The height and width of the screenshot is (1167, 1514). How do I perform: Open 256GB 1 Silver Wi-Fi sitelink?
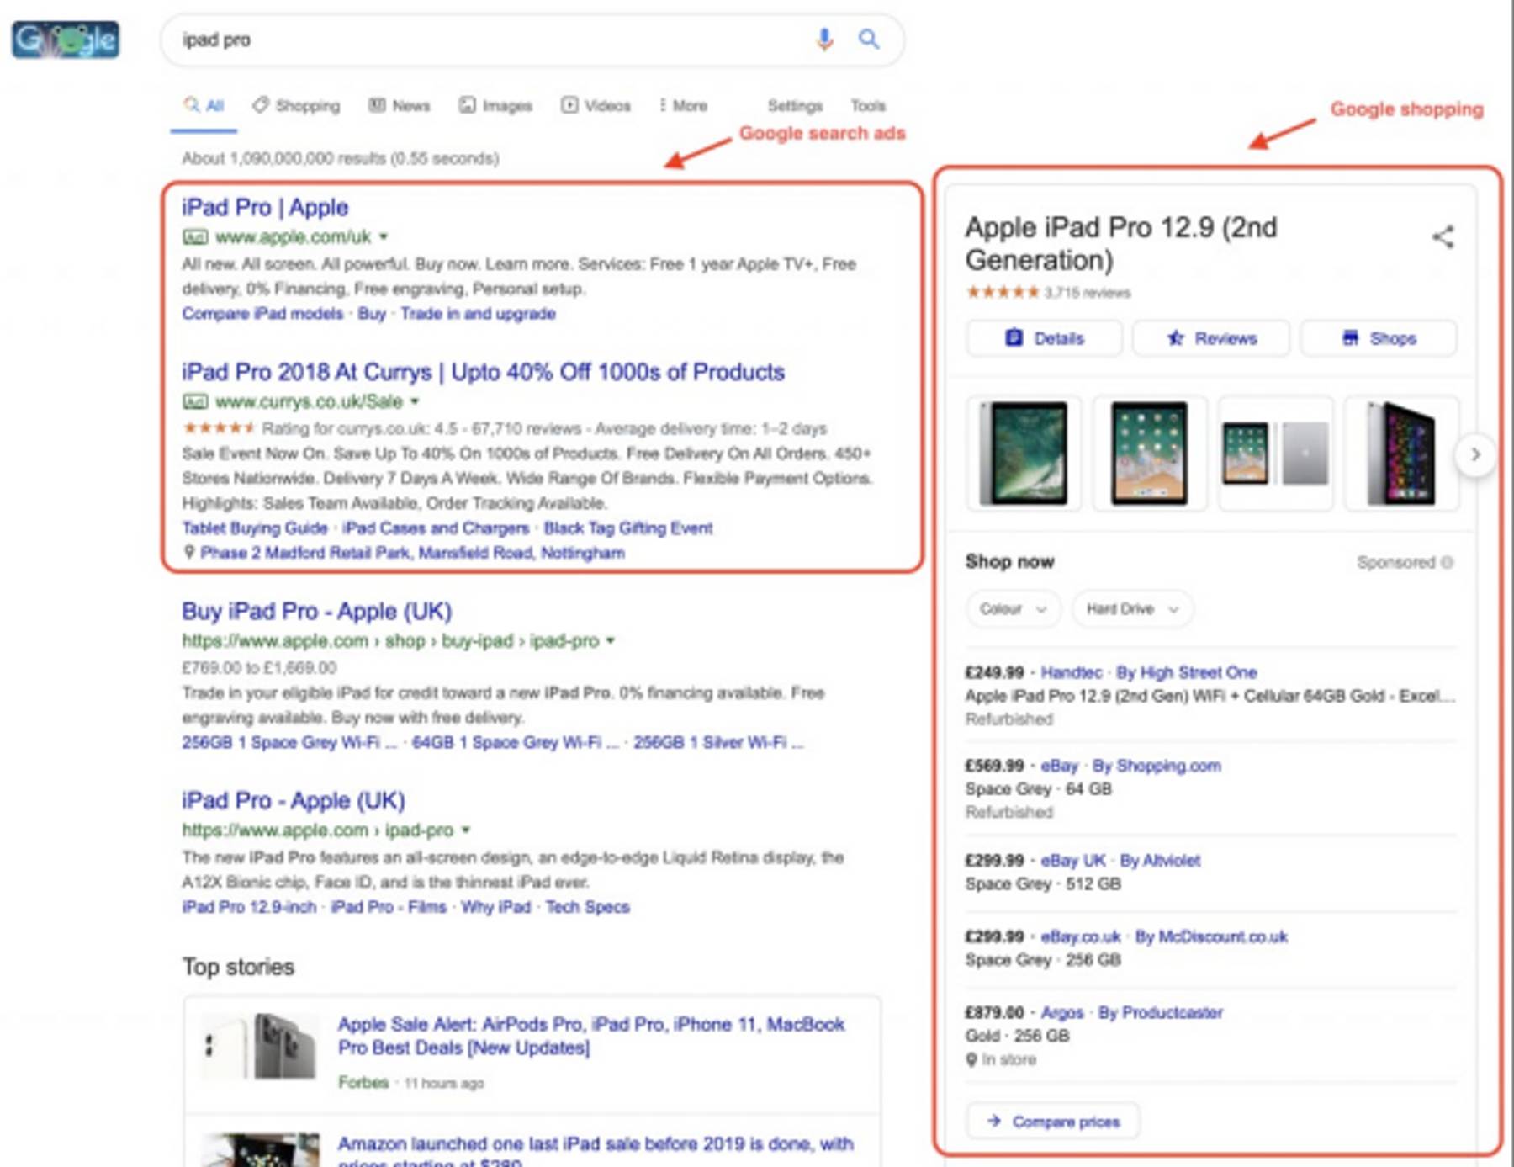point(718,742)
